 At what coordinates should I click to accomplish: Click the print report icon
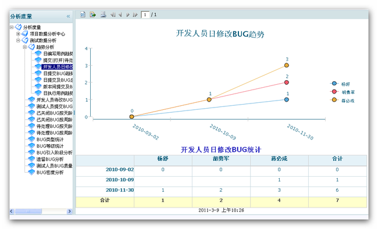pos(103,15)
